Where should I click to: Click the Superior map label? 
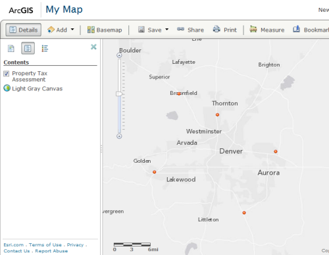click(159, 77)
